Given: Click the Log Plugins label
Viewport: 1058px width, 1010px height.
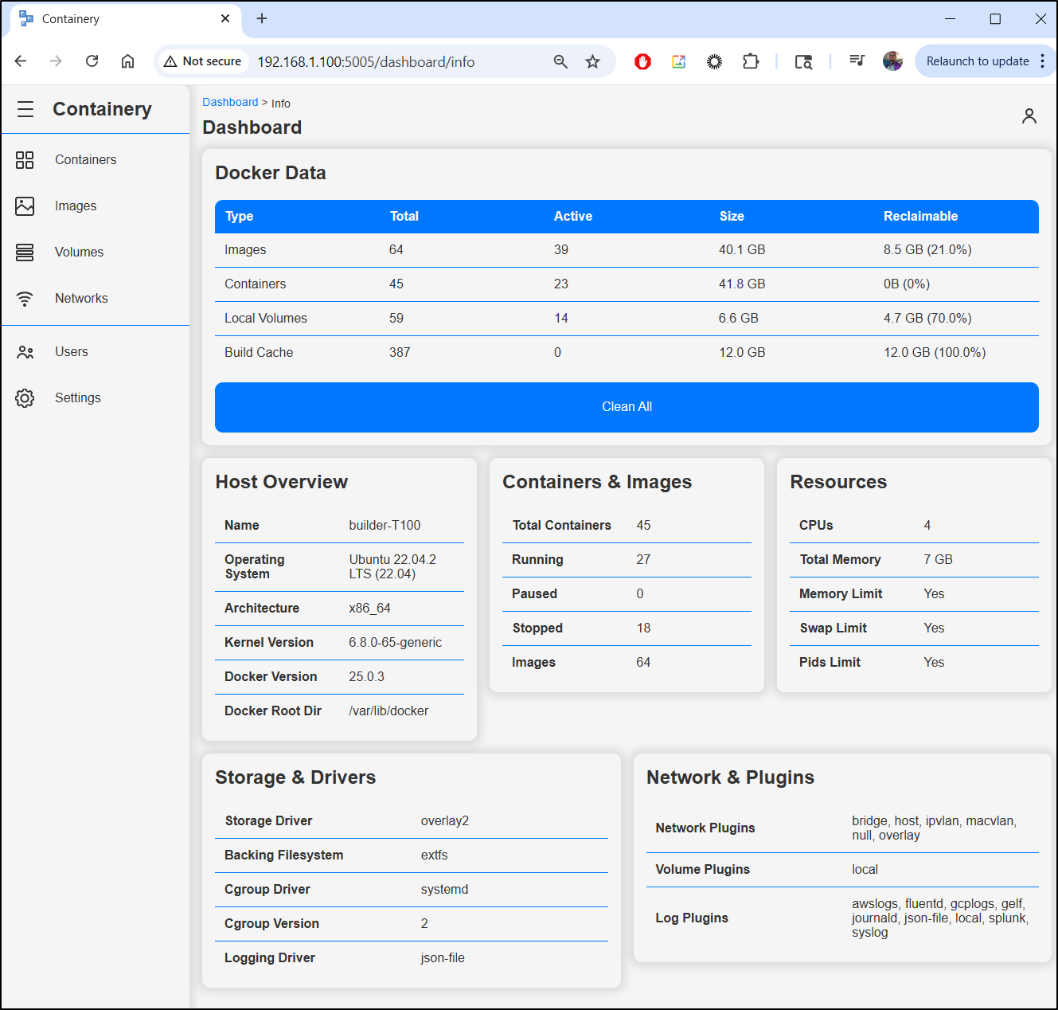Looking at the screenshot, I should [x=692, y=918].
